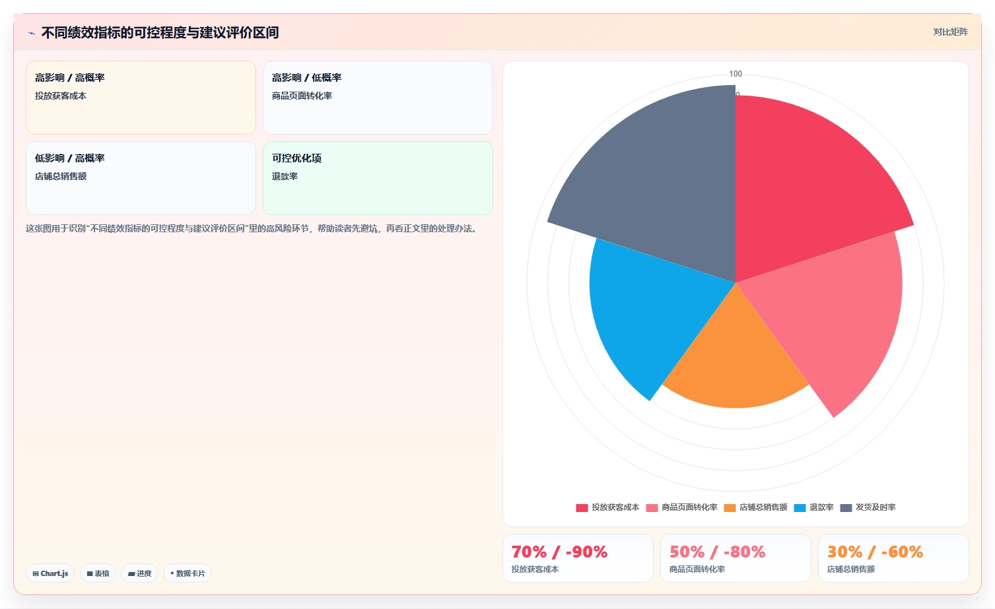Click the 数据卡片 tag chip

pos(188,573)
